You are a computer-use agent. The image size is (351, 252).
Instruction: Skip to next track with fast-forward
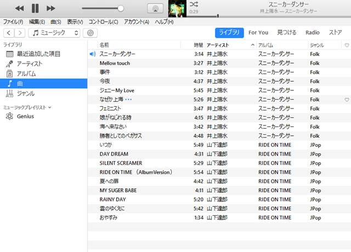click(51, 9)
